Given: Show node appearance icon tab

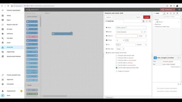Looking at the screenshot, I should coord(150,21).
